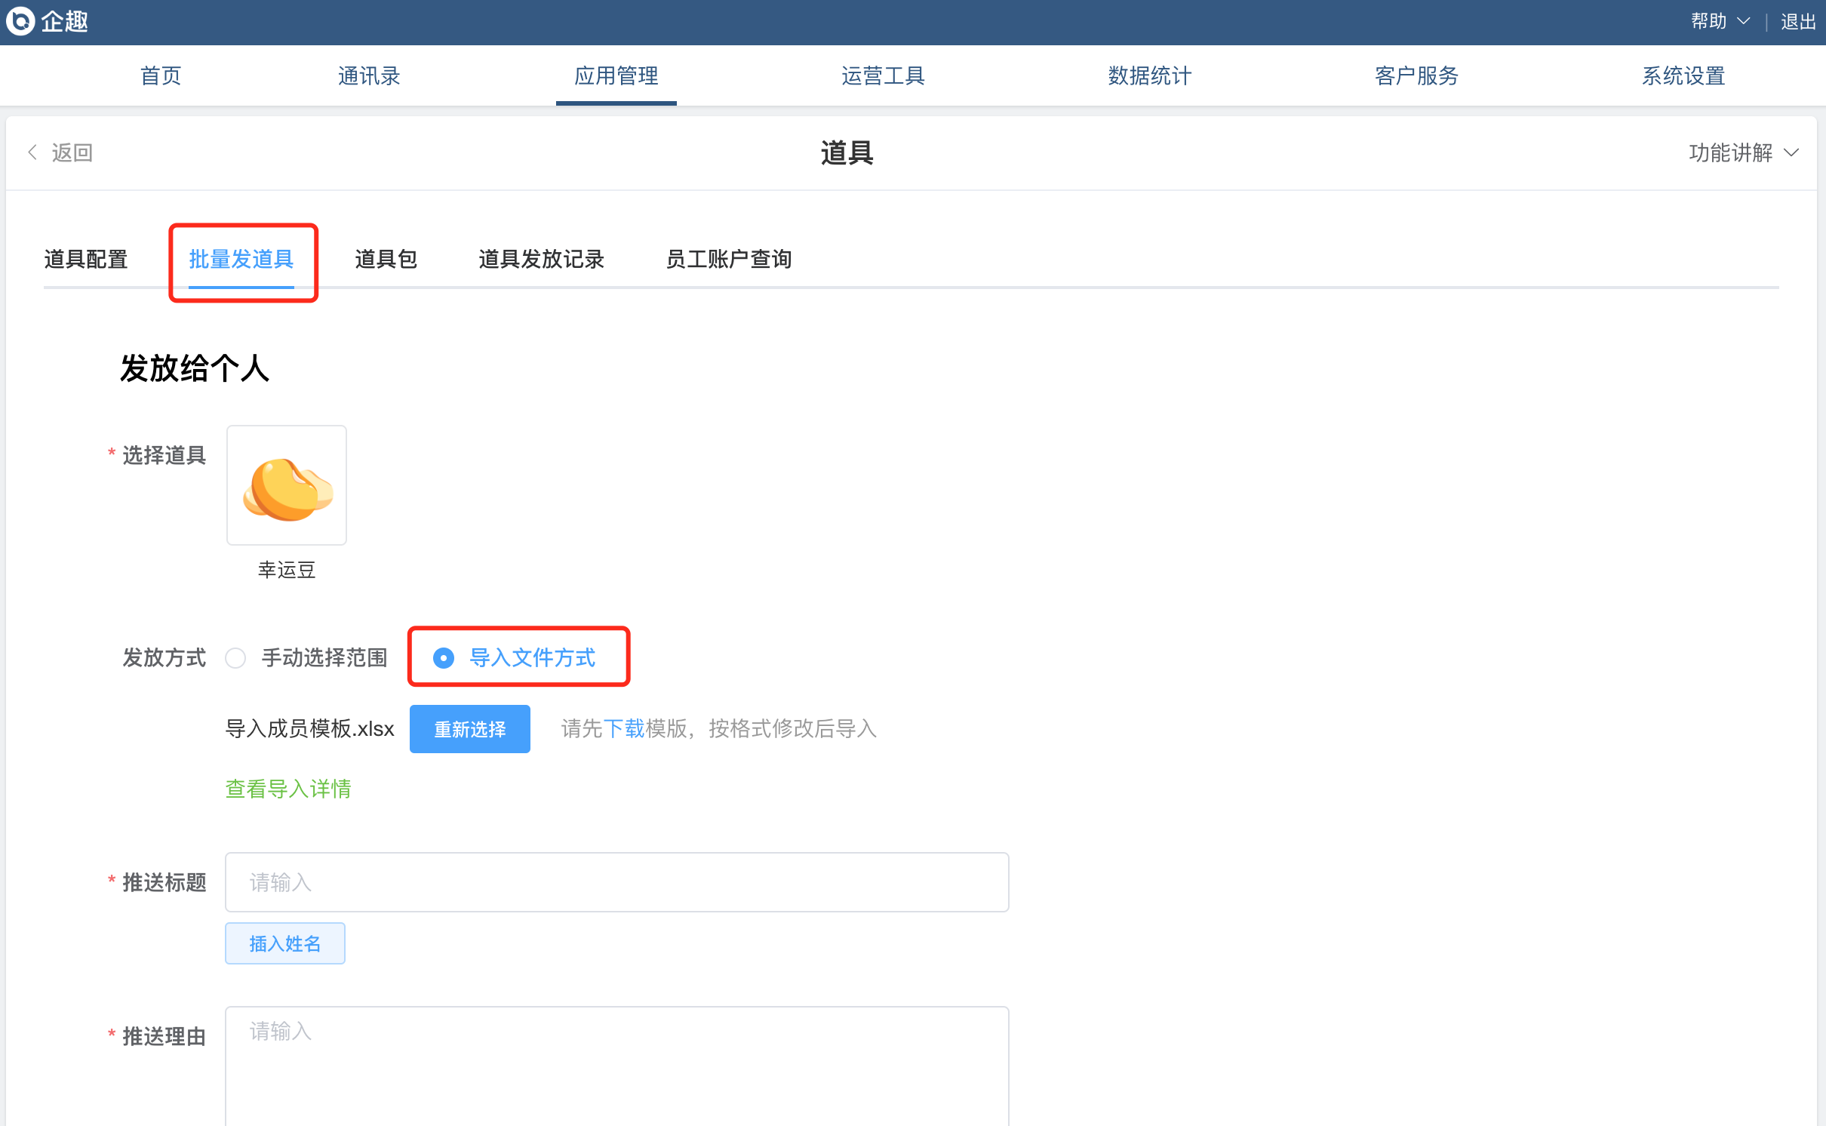Screen dimensions: 1826x1126
Task: Click into the 推送理由 text area
Action: pos(616,1064)
